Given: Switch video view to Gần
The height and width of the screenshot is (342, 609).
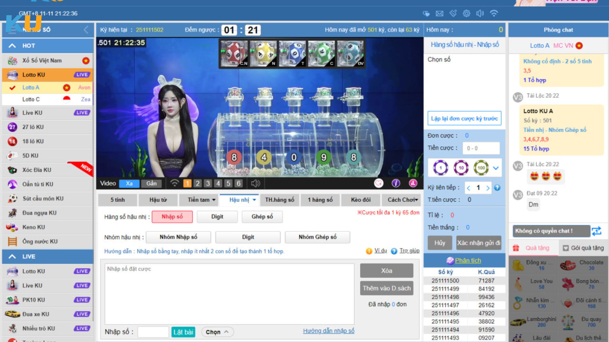Looking at the screenshot, I should tap(151, 183).
